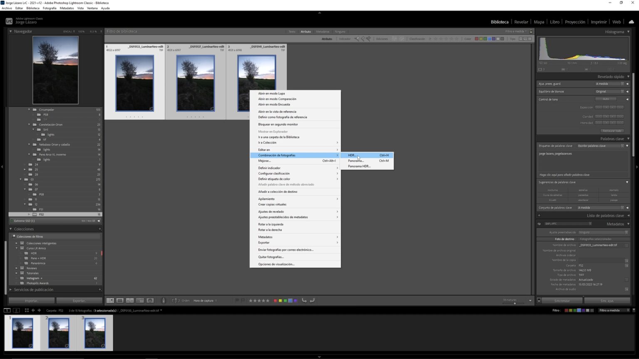Open the Compare view icon

(x=130, y=300)
